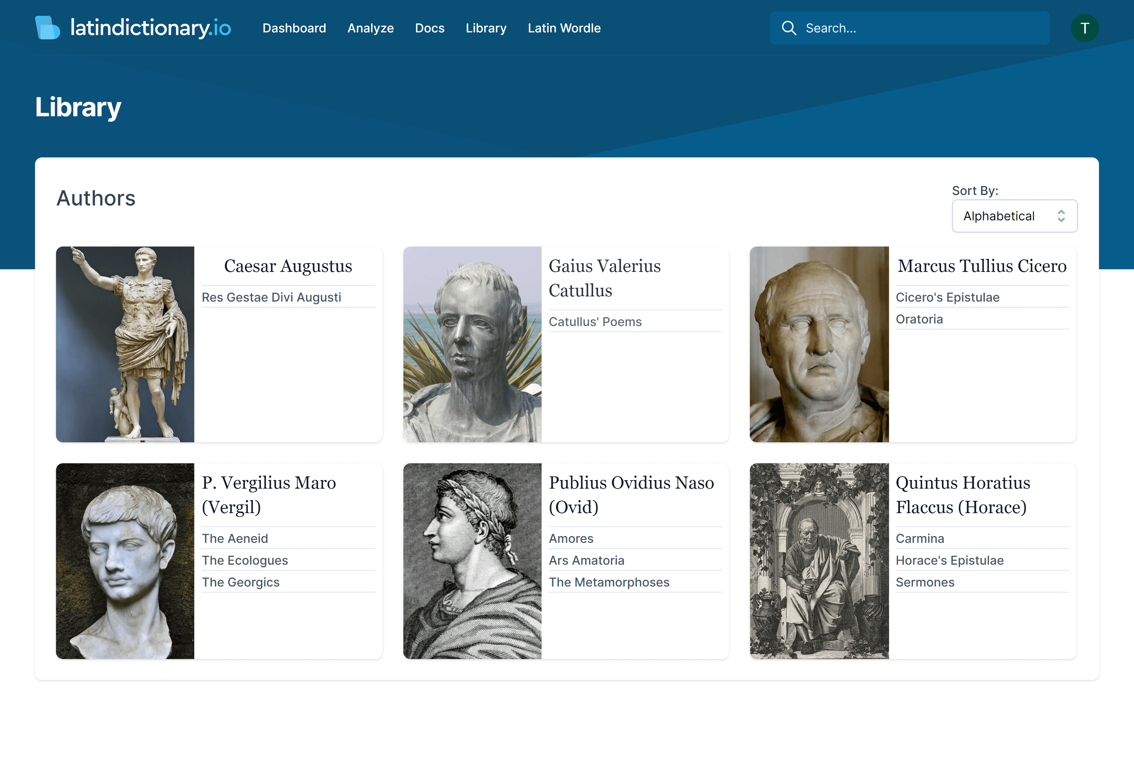Click the Sort By chevron arrows
The width and height of the screenshot is (1134, 764).
pyautogui.click(x=1061, y=216)
